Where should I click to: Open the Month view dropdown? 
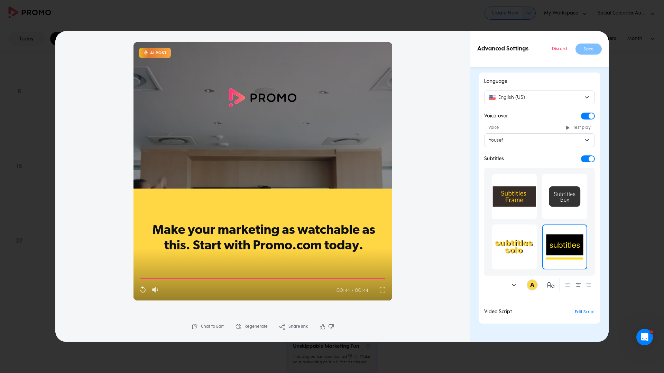tap(640, 38)
